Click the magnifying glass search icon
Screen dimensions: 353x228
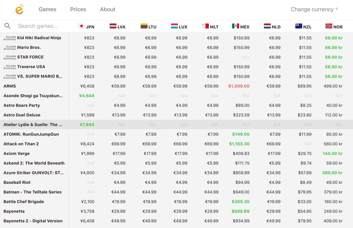pyautogui.click(x=8, y=26)
